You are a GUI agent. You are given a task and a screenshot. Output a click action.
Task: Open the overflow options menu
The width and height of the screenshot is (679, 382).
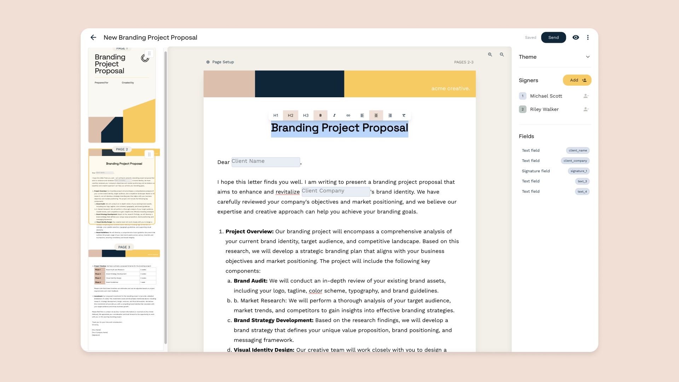pos(588,37)
